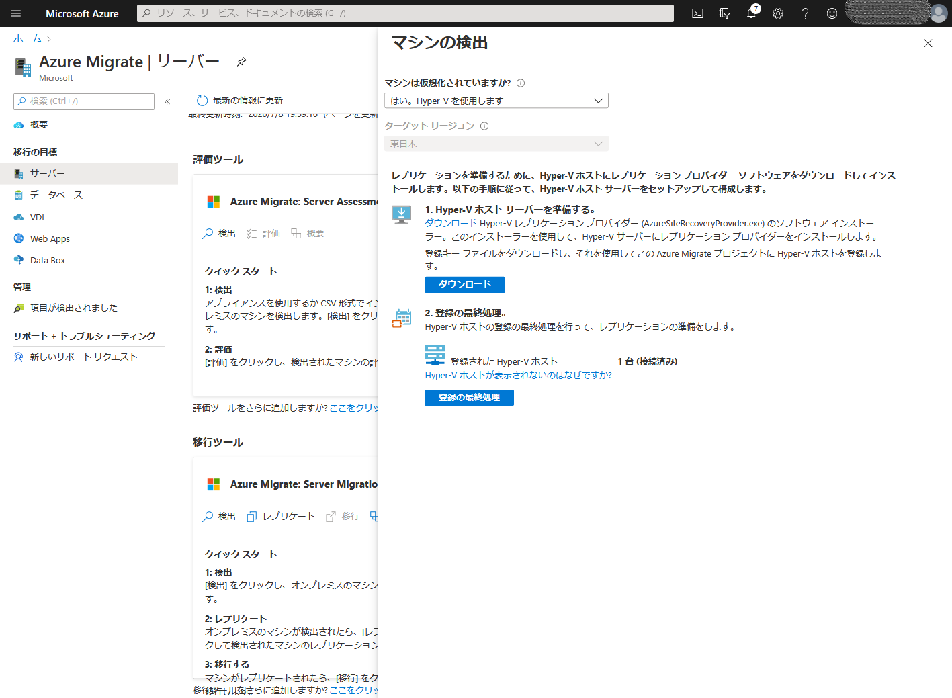Select 概要 in left menu
Screen dimensions: 952x698
tap(39, 125)
